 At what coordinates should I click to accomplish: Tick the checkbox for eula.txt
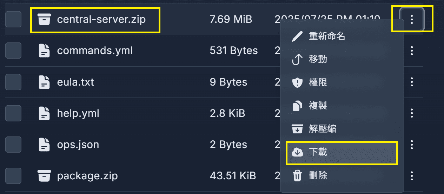click(13, 82)
